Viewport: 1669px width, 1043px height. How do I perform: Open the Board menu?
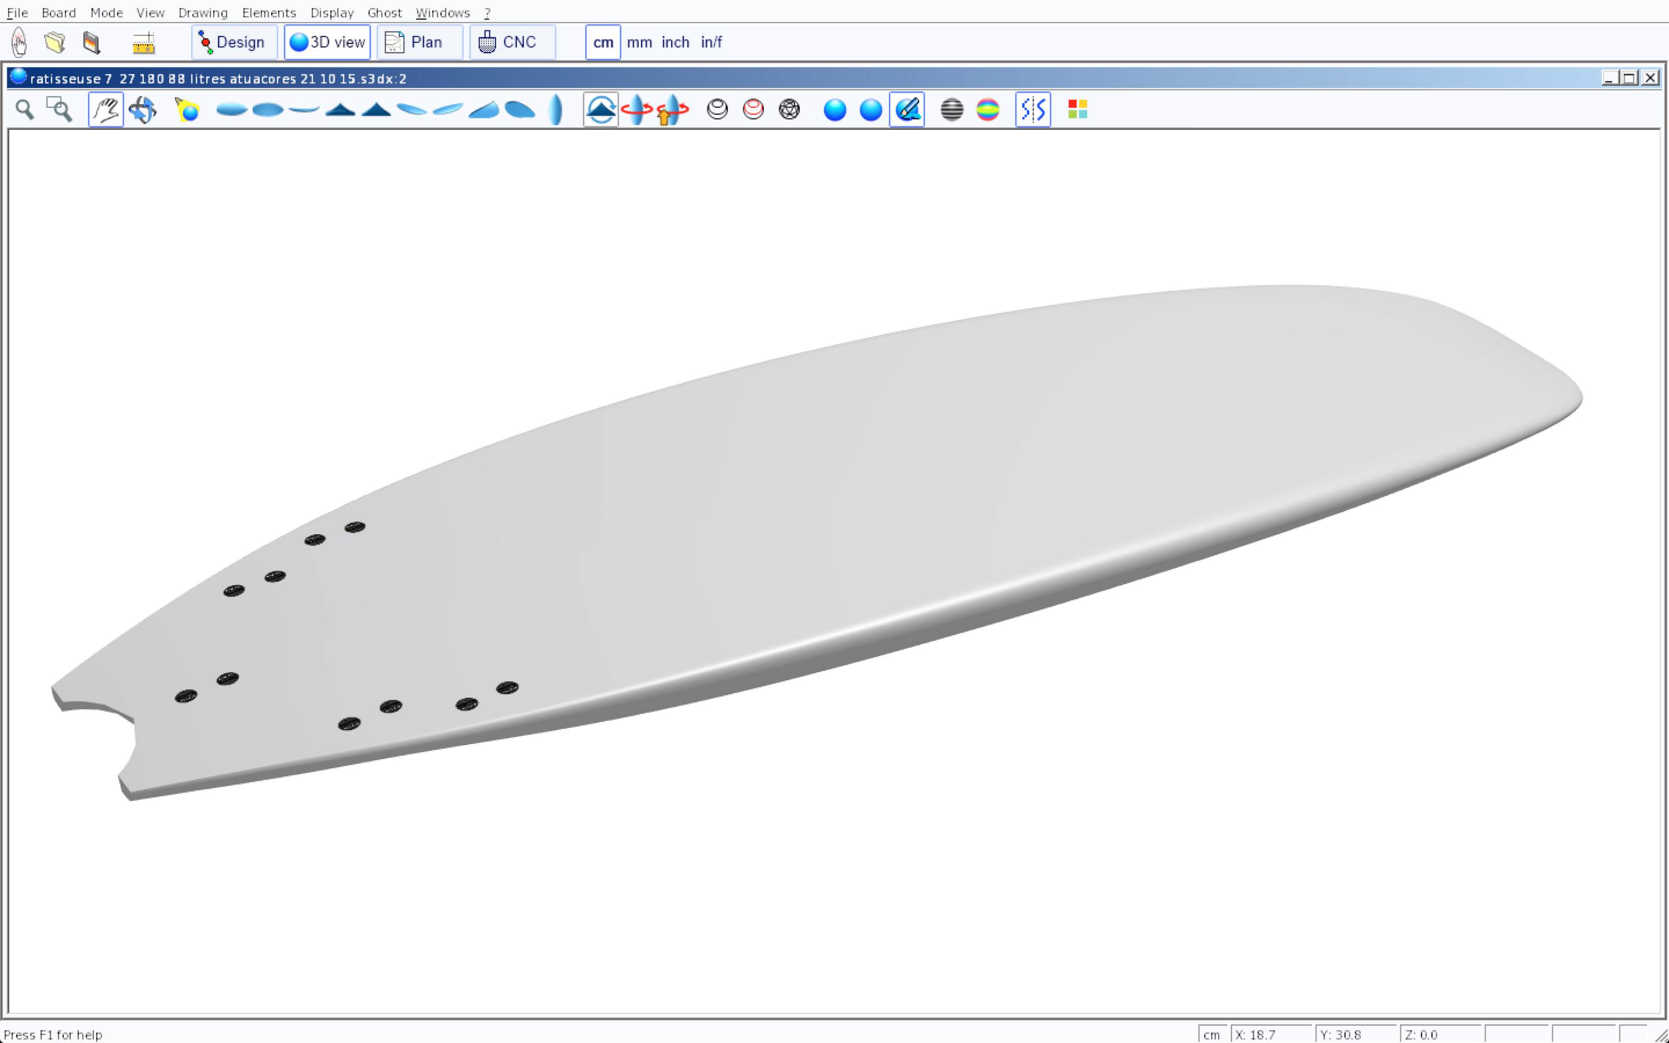pos(59,12)
